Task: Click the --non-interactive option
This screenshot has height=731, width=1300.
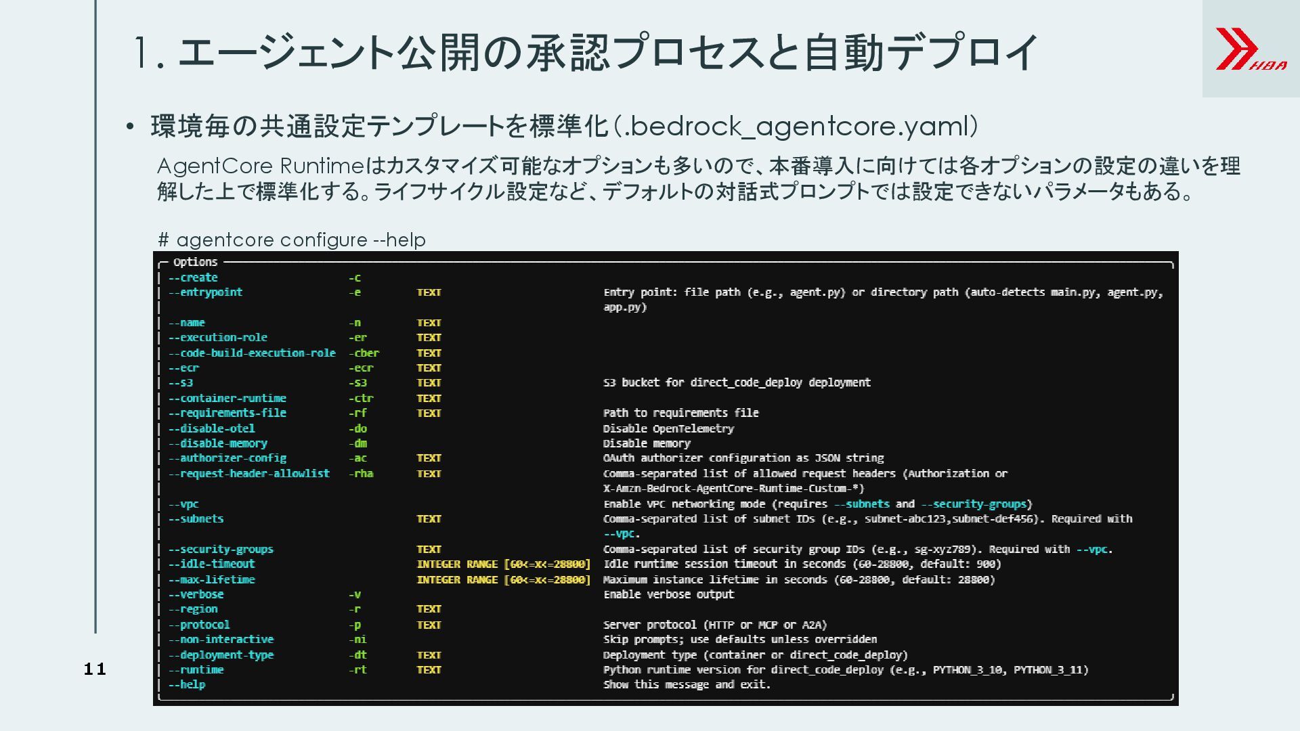Action: (221, 639)
